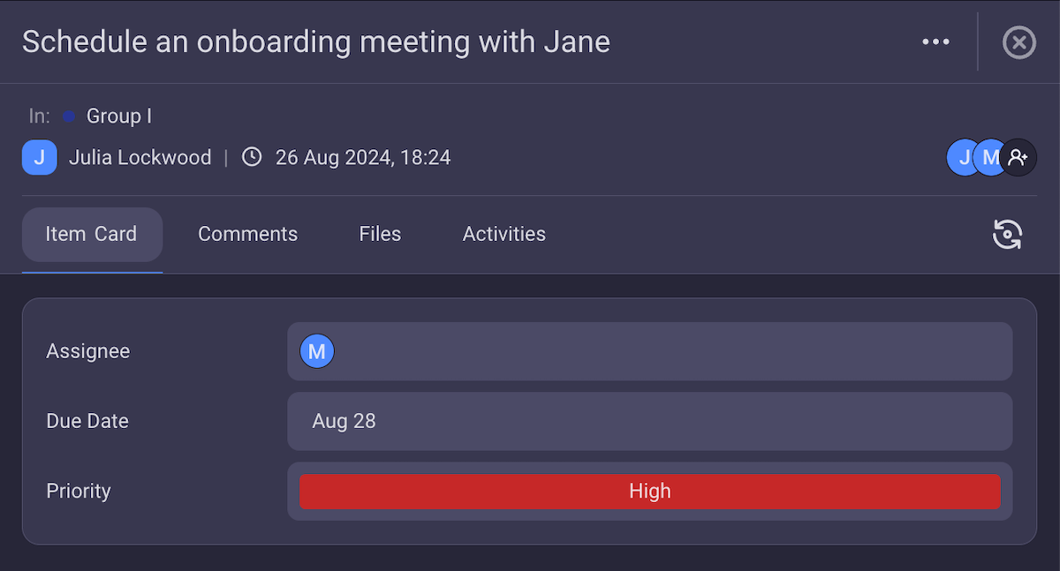
Task: Click Julia Lockwood's square J avatar
Action: point(39,158)
